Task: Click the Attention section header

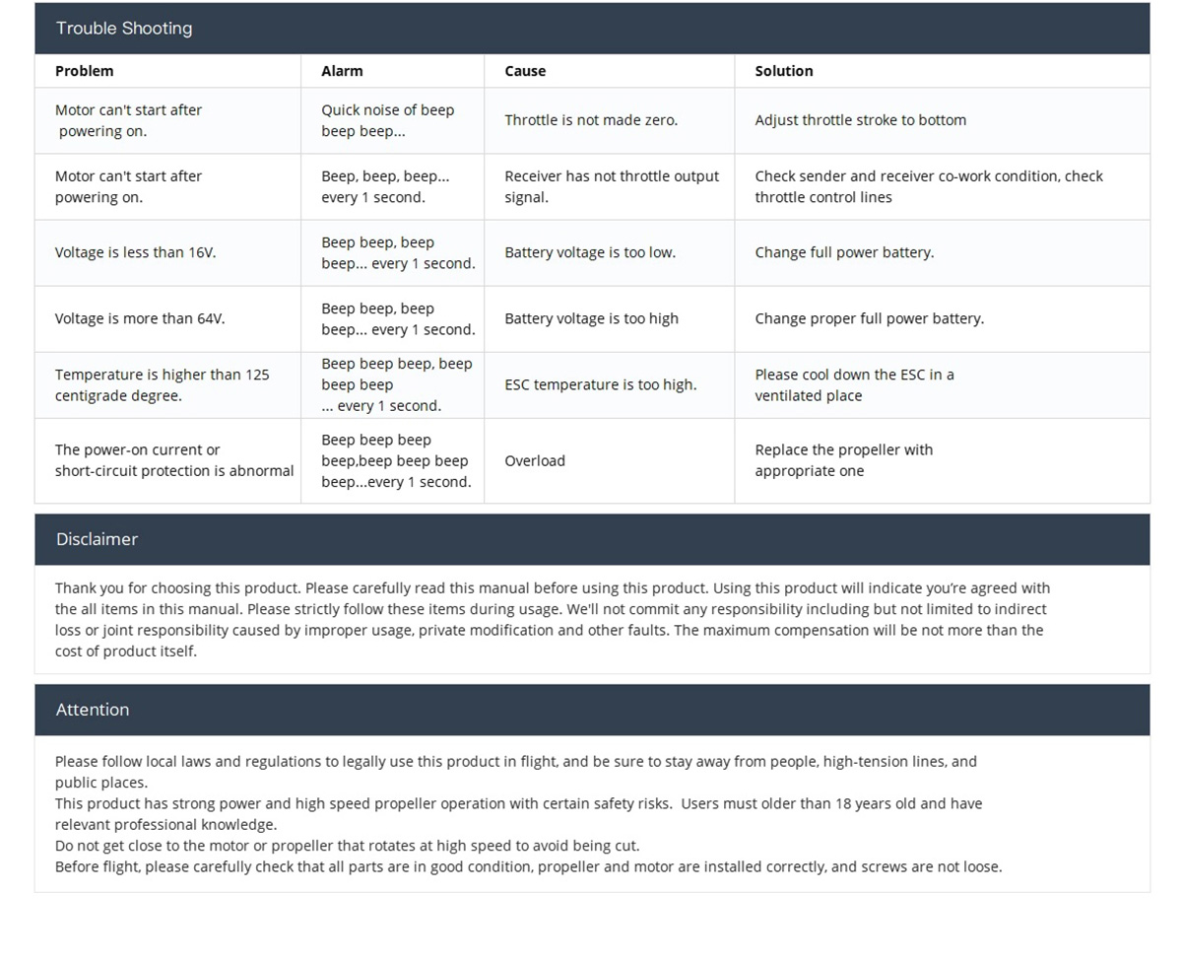Action: pyautogui.click(x=93, y=710)
